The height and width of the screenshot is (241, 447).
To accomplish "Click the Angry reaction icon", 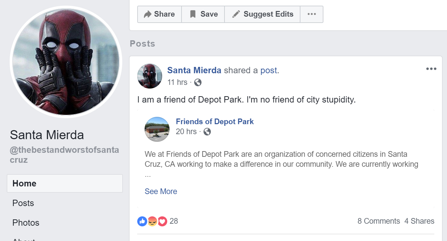I will pyautogui.click(x=152, y=221).
